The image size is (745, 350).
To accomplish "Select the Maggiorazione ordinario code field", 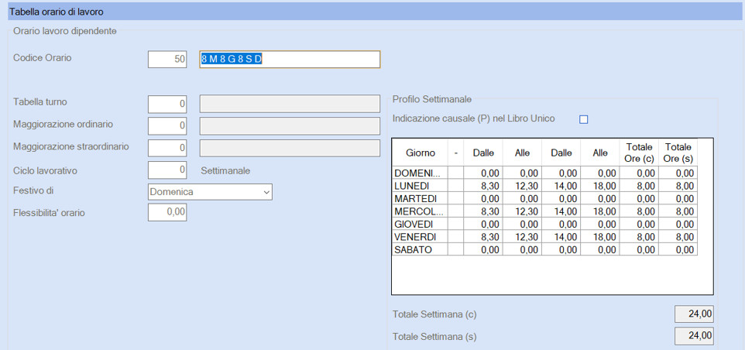I will click(x=167, y=126).
